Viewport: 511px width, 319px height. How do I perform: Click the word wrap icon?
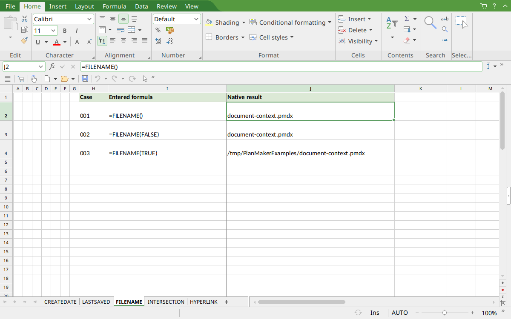tap(121, 30)
